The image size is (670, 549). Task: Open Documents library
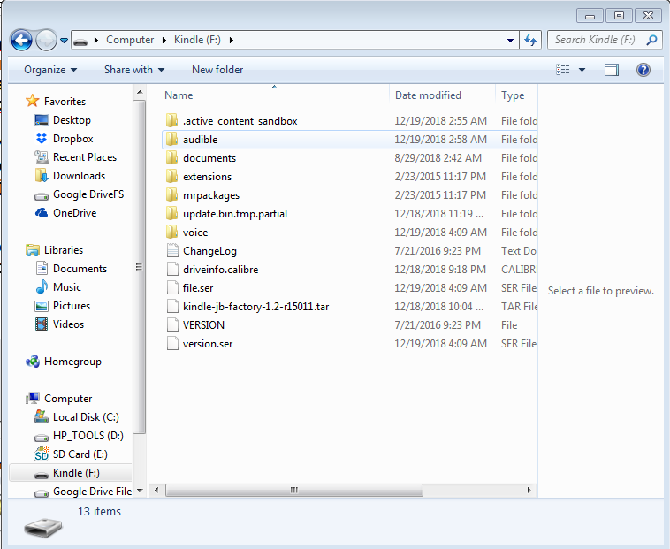pos(80,268)
